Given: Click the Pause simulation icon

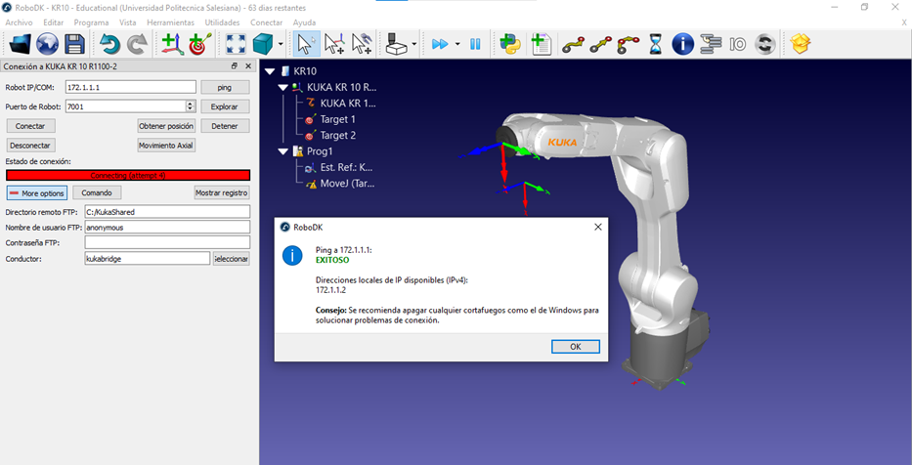Looking at the screenshot, I should [476, 44].
